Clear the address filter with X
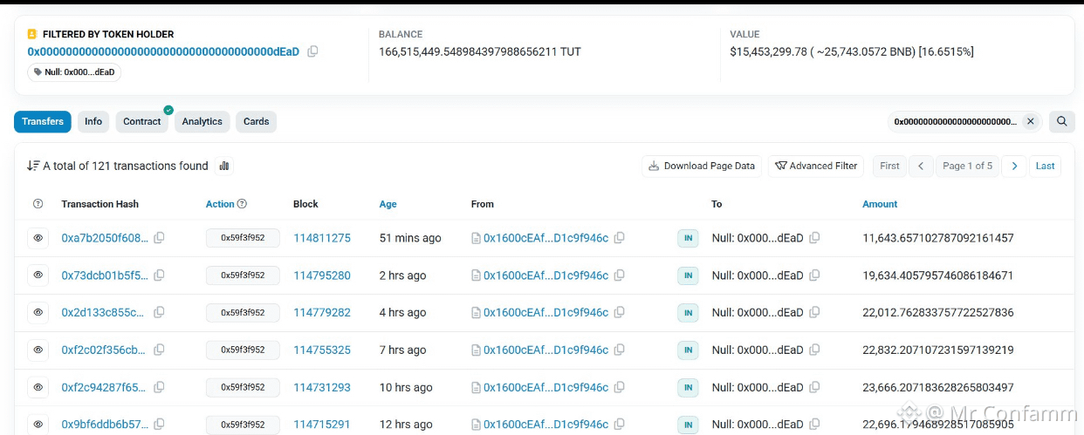This screenshot has width=1084, height=435. coord(1031,121)
